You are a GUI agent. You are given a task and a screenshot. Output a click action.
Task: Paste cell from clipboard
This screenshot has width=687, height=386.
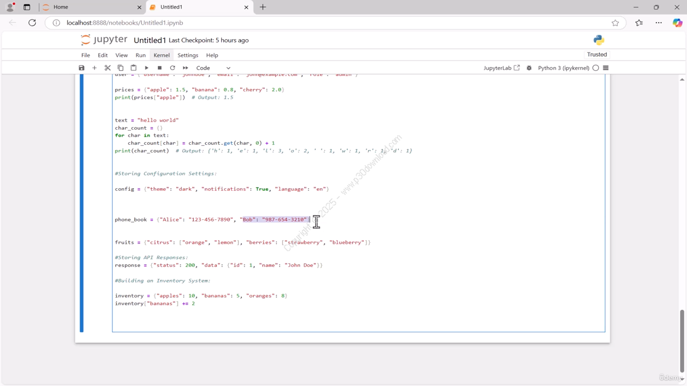coord(133,68)
